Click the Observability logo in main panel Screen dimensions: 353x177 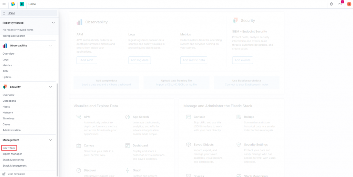click(x=80, y=22)
